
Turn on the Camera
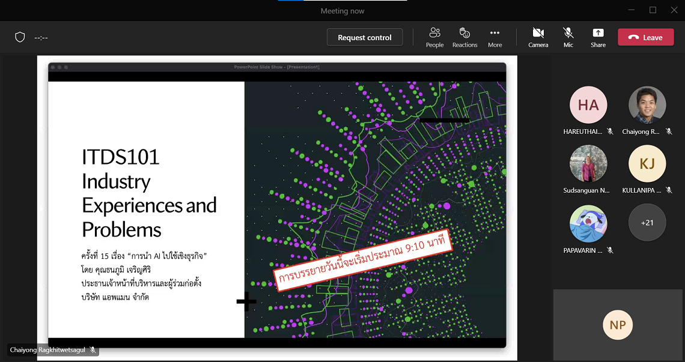[x=538, y=37]
